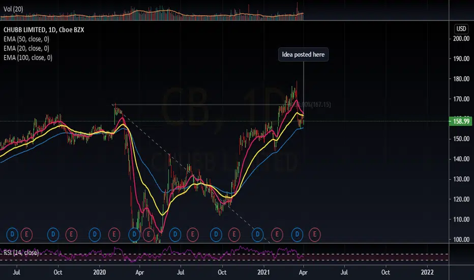474x280 pixels.
Task: Click the Vol (20) indicator label
Action: pos(13,9)
